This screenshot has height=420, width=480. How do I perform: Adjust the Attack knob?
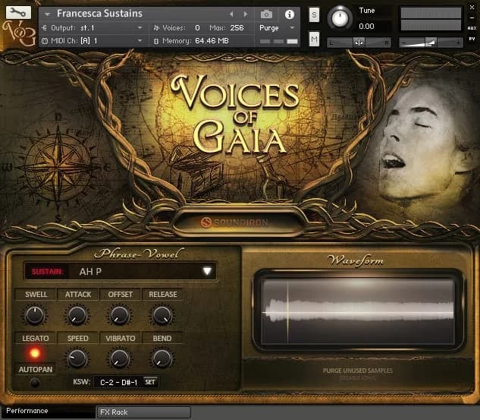pyautogui.click(x=77, y=315)
